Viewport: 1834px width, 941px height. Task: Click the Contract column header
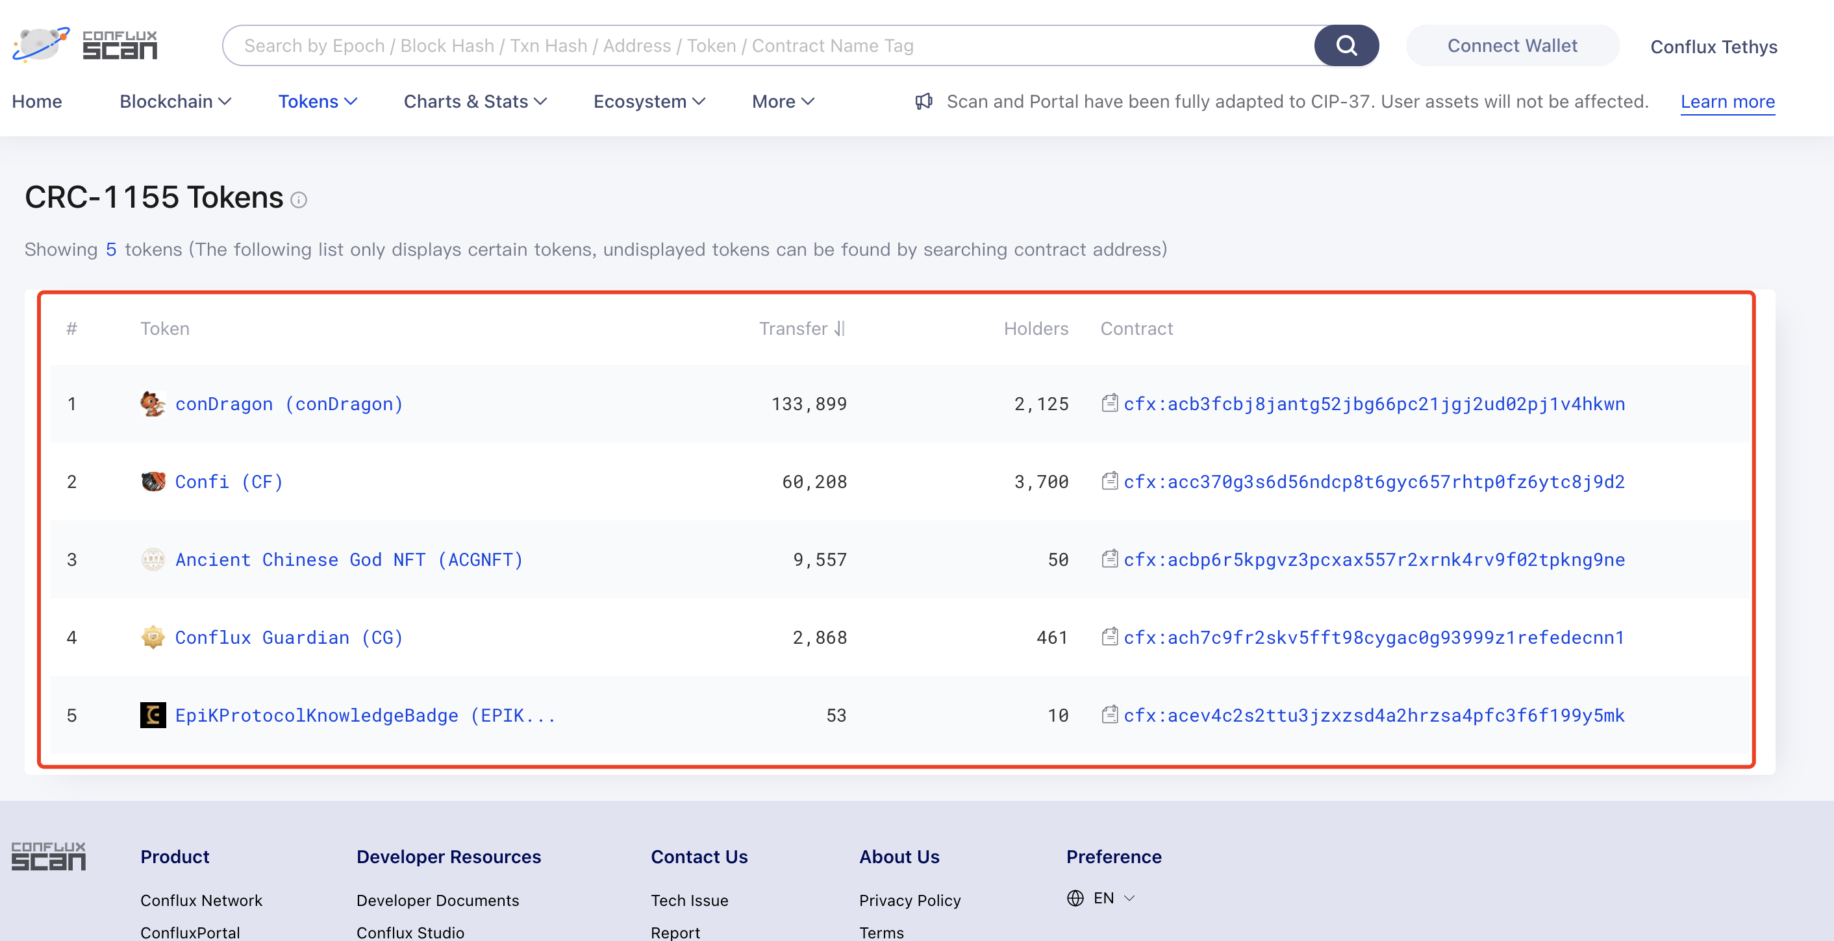(x=1137, y=328)
